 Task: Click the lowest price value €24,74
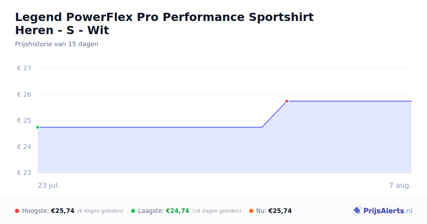coord(178,211)
